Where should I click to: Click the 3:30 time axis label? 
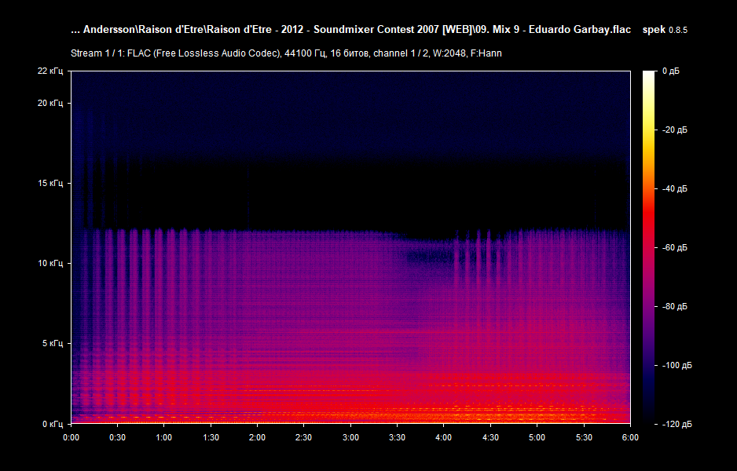click(x=397, y=438)
